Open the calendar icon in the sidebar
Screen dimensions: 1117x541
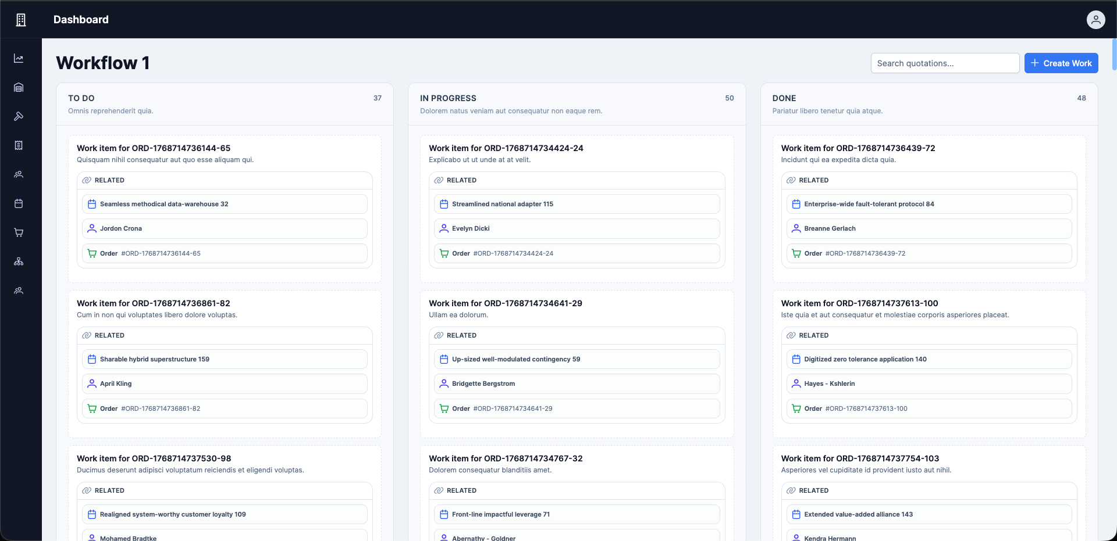tap(19, 203)
